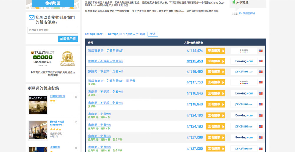Screen dimensions: 295x152
Task: Click 查看優惠 for NT$15,450 Booking.com row
Action: (x=215, y=61)
